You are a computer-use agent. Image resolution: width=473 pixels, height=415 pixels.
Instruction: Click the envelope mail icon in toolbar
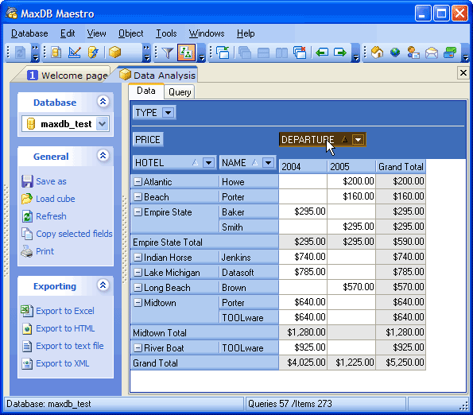click(432, 52)
